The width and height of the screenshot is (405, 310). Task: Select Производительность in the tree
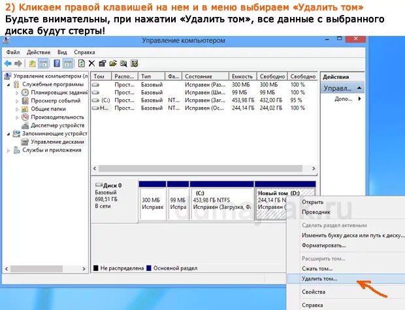pos(57,117)
